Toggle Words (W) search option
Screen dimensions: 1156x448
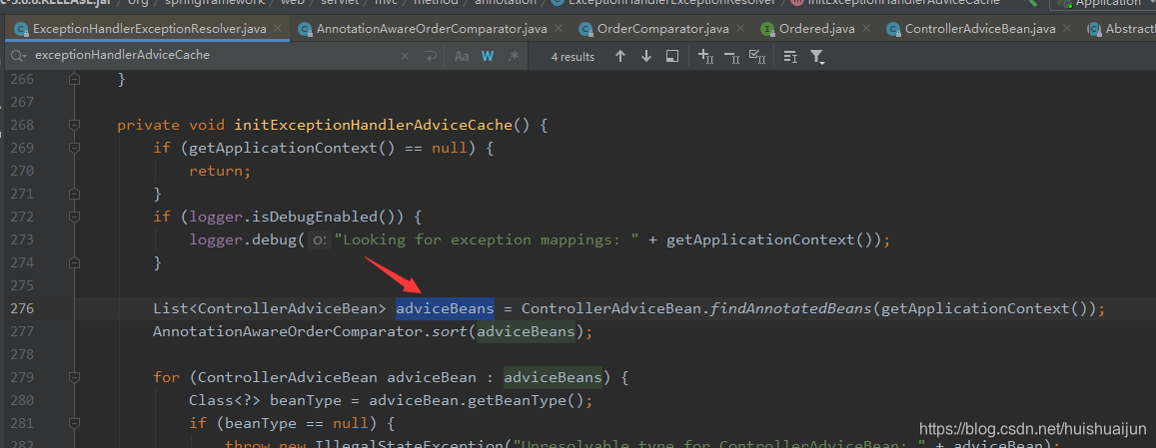[488, 56]
